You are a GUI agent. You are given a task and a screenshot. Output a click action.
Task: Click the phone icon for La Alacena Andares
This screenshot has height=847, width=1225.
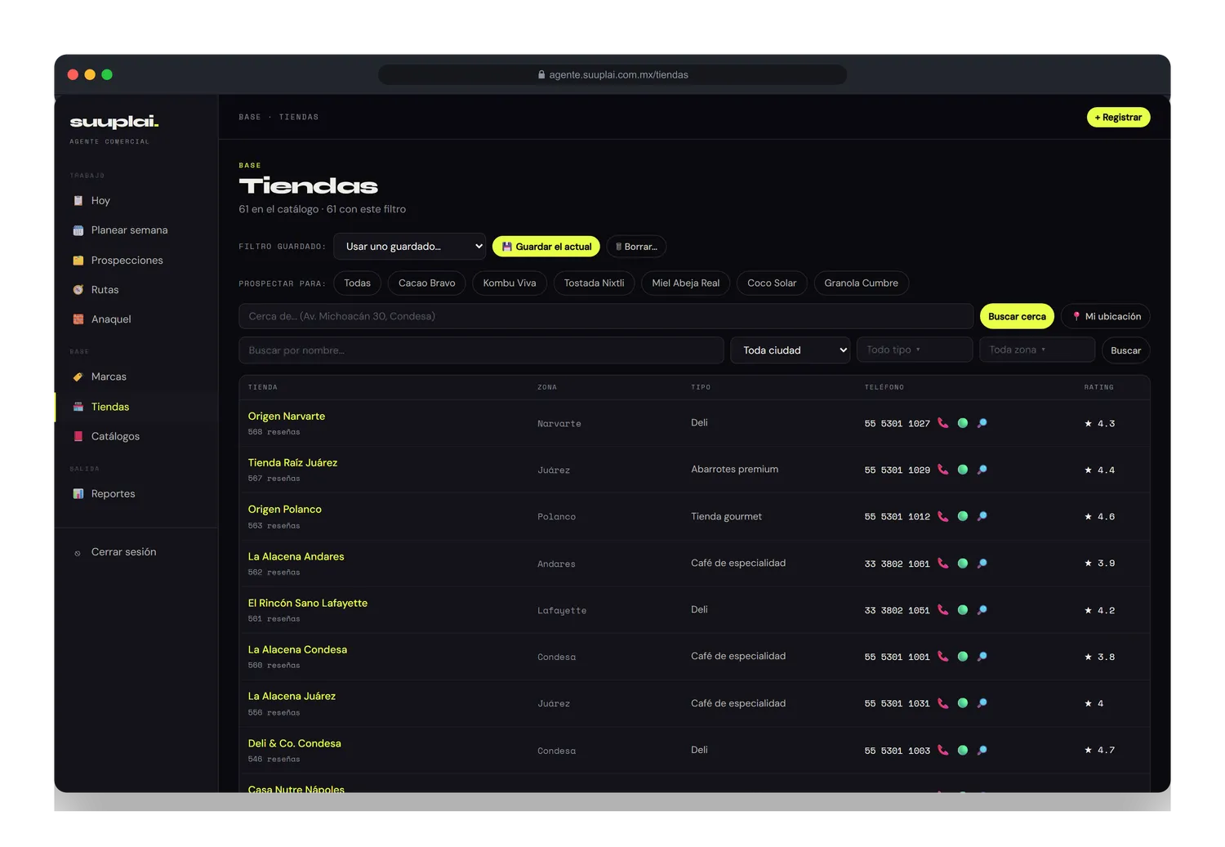(x=942, y=564)
